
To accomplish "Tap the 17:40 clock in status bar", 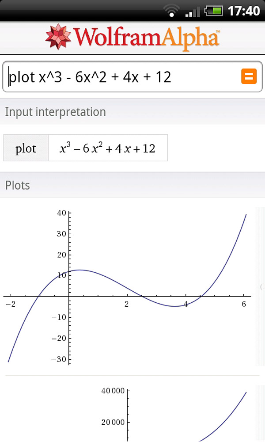I will [244, 11].
